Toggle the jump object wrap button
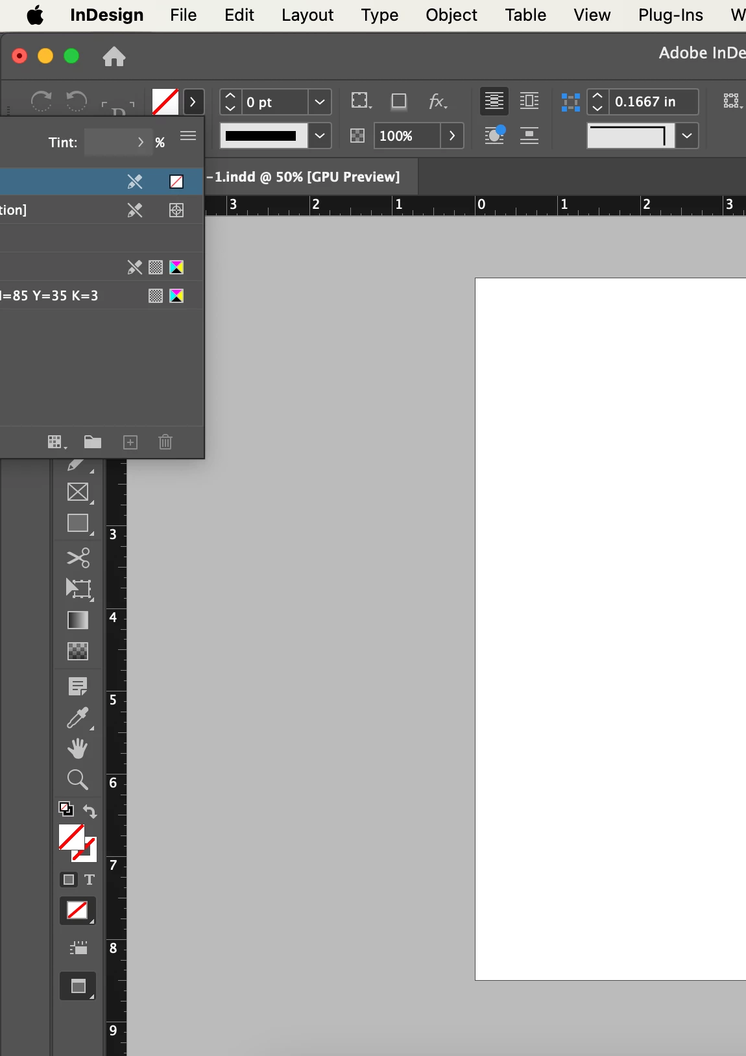 [529, 136]
